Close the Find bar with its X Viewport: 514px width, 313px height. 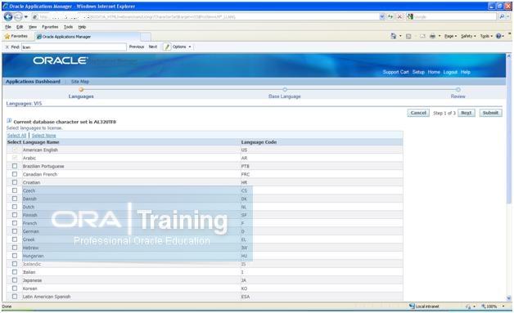coord(7,47)
